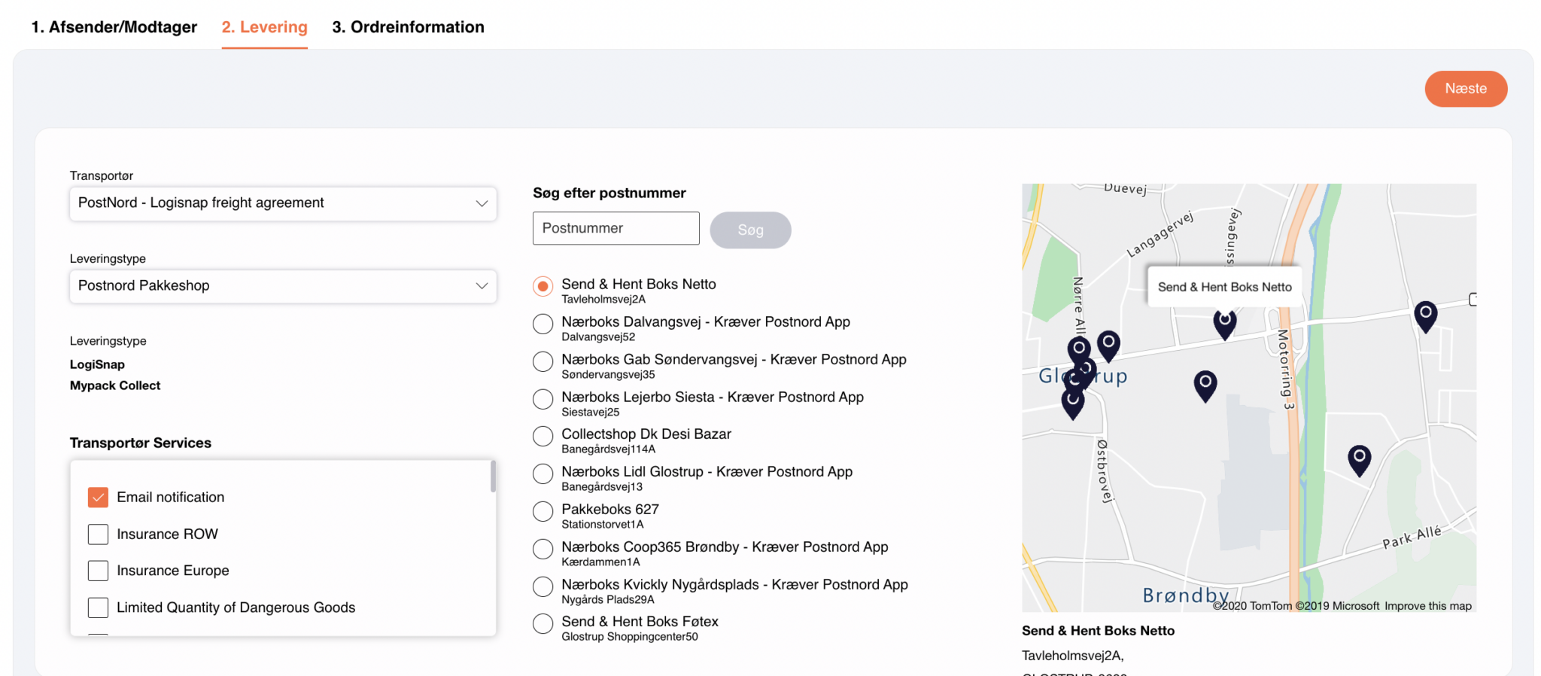Screen dimensions: 1541x676
Task: Focus the Postnummer input field
Action: click(615, 228)
